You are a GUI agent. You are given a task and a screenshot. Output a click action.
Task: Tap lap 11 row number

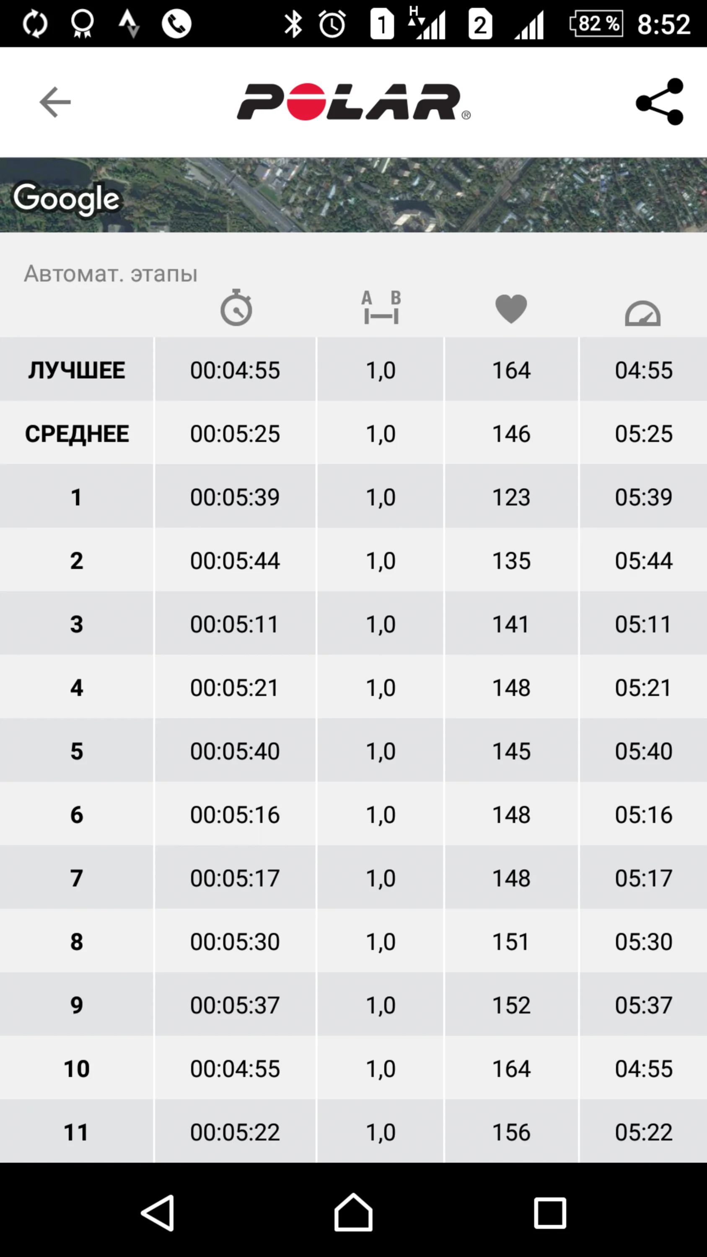tap(77, 1132)
